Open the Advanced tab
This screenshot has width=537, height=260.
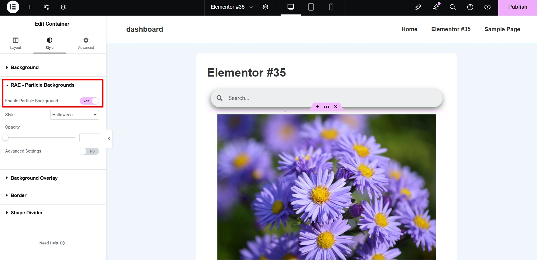[x=86, y=43]
